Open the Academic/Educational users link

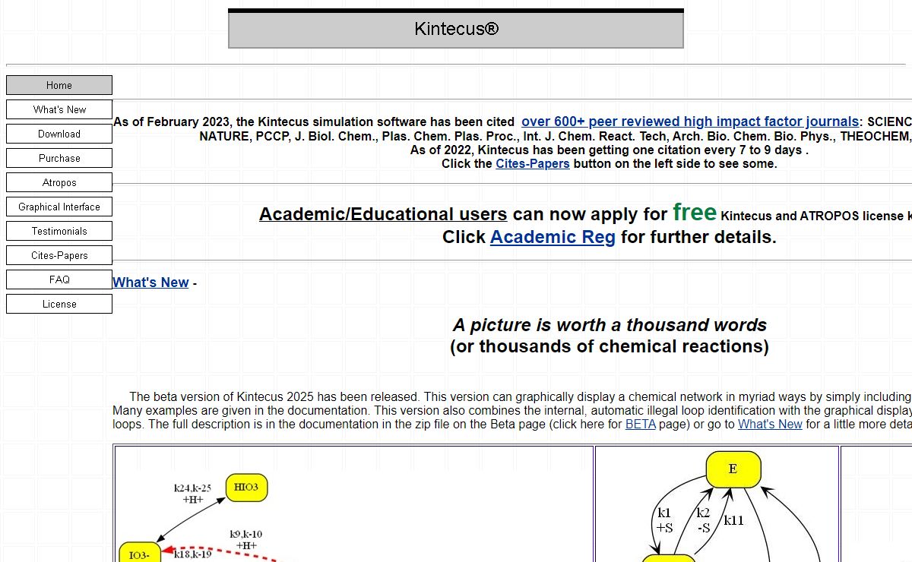383,214
